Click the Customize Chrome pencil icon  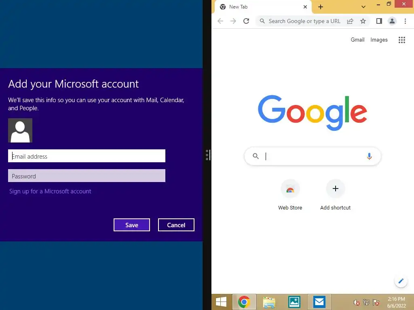tap(401, 281)
